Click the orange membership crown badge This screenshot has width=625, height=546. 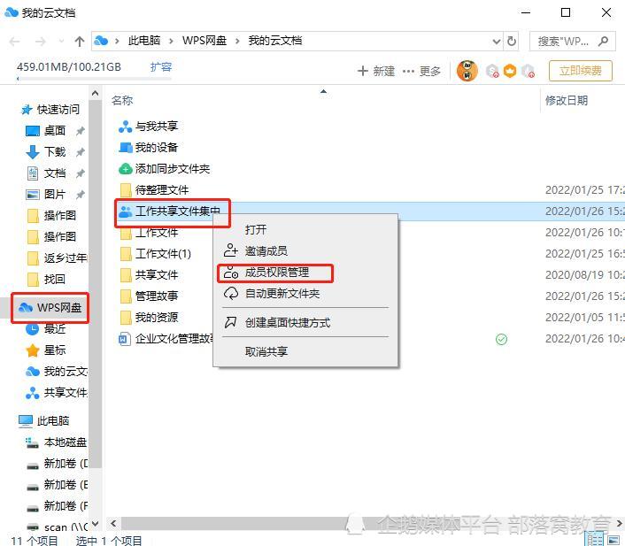pyautogui.click(x=510, y=72)
